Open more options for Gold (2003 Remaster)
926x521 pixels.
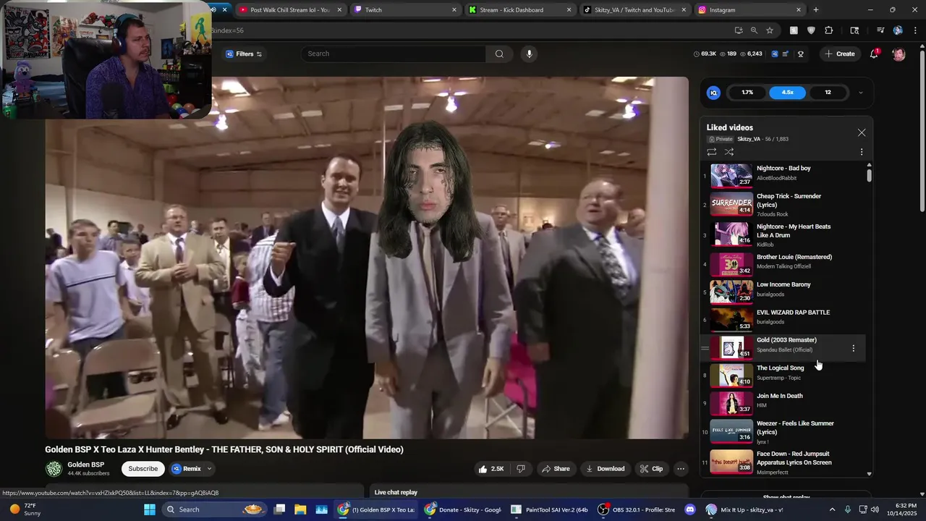click(x=853, y=348)
